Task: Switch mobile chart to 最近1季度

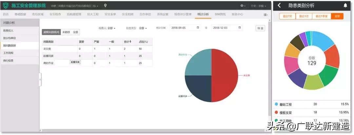Action: point(322,16)
